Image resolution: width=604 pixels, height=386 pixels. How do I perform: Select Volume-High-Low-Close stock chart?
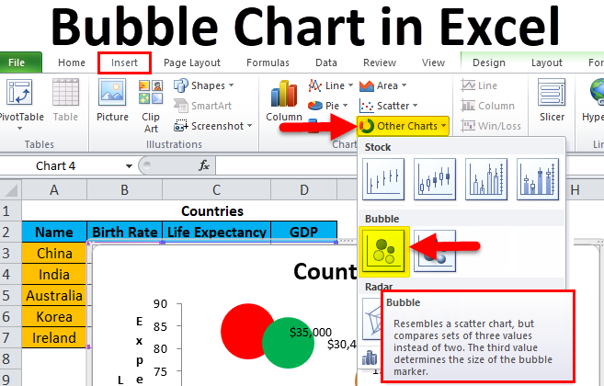point(486,179)
